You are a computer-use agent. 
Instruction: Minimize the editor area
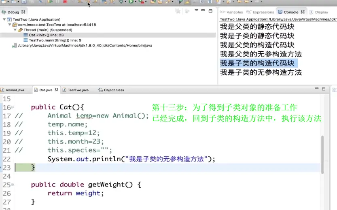[x=317, y=88]
